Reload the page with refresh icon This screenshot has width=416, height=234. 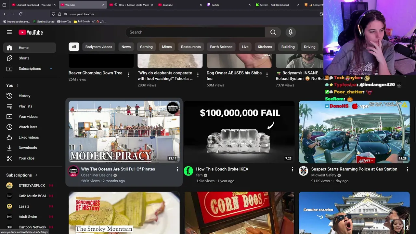(x=21, y=14)
